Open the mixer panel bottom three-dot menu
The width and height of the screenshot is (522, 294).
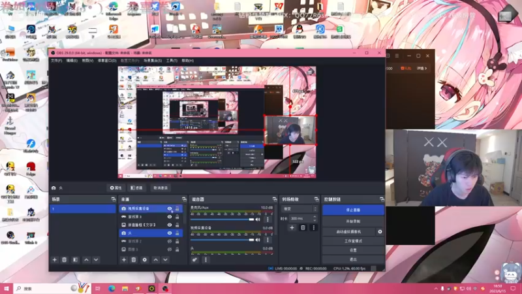click(x=206, y=259)
